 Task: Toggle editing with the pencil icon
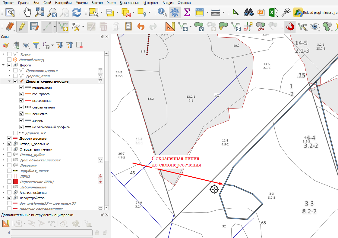(x=22, y=27)
